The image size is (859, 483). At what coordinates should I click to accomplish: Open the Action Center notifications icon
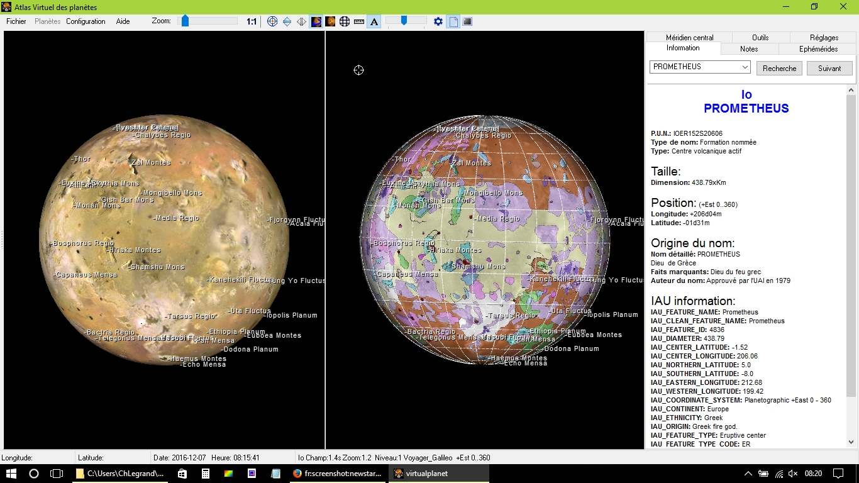pyautogui.click(x=838, y=474)
